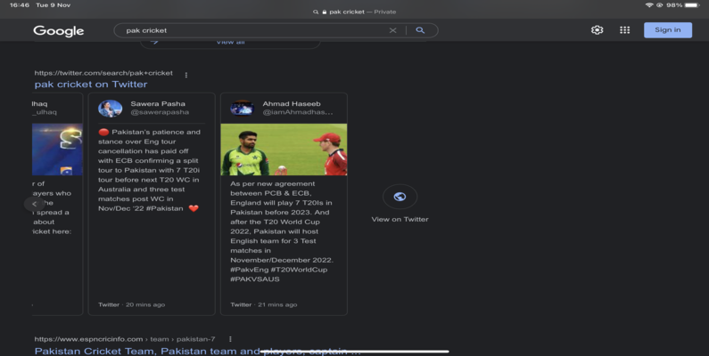Image resolution: width=709 pixels, height=356 pixels.
Task: Open Ahmad Haseeb's tweet cricket photo
Action: (x=284, y=150)
